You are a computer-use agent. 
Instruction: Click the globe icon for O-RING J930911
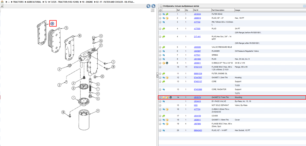coord(167,63)
